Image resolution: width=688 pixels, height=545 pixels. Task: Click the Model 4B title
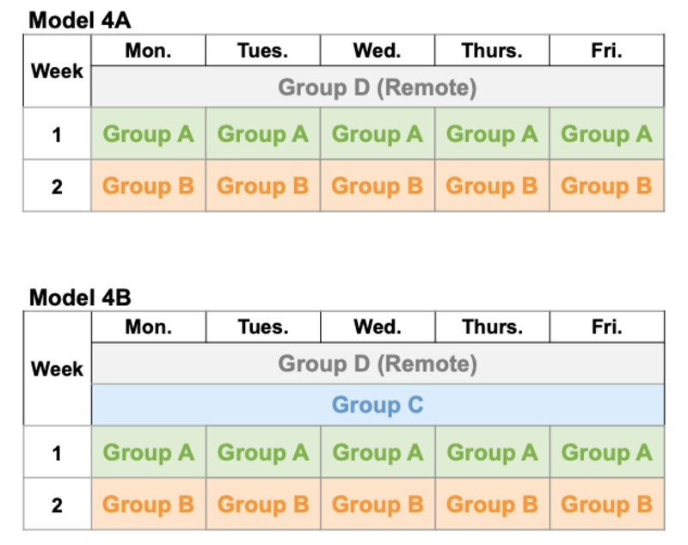pos(80,297)
